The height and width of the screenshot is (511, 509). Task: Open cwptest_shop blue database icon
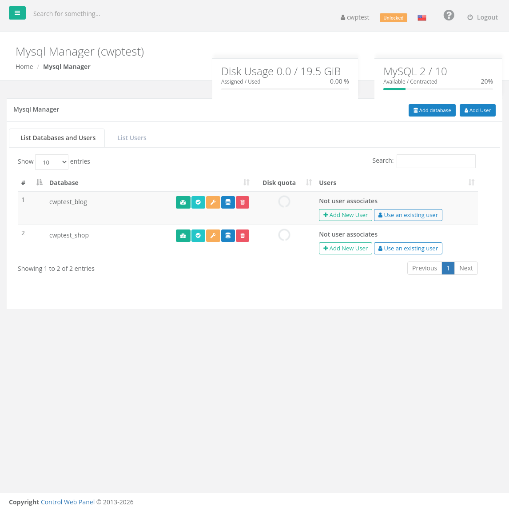228,236
